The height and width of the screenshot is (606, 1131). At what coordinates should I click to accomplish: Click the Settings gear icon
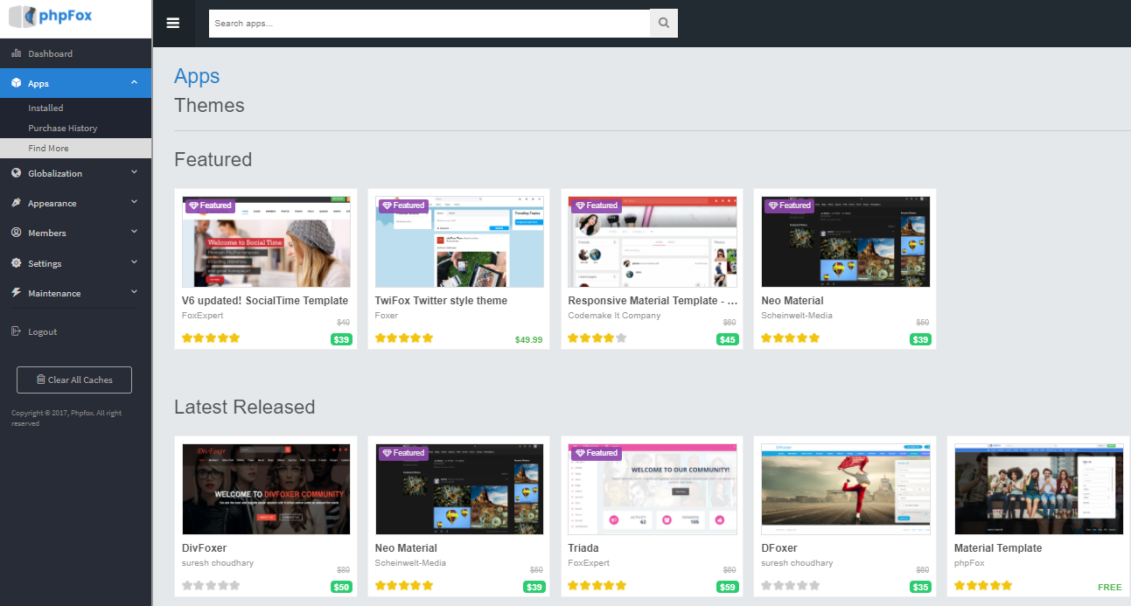[16, 263]
